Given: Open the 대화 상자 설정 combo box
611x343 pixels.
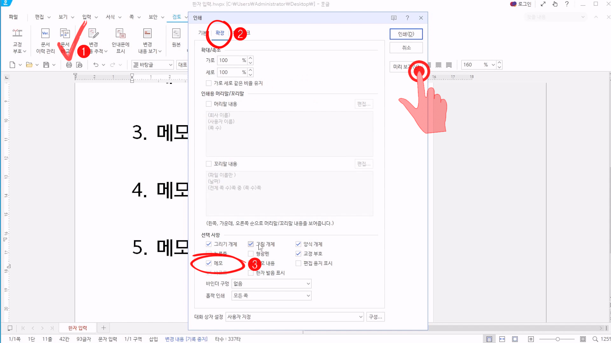Looking at the screenshot, I should point(294,317).
